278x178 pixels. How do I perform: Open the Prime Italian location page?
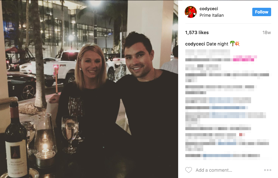pyautogui.click(x=212, y=15)
